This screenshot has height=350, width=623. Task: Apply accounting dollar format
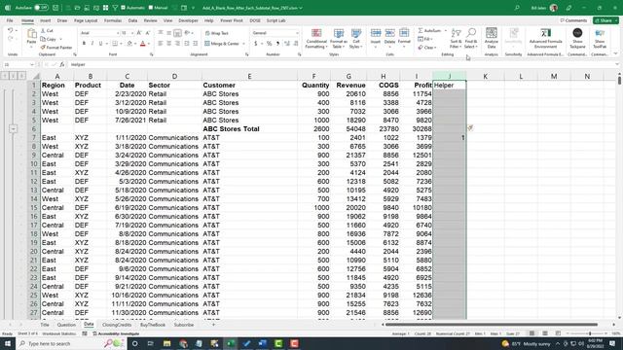click(x=256, y=43)
